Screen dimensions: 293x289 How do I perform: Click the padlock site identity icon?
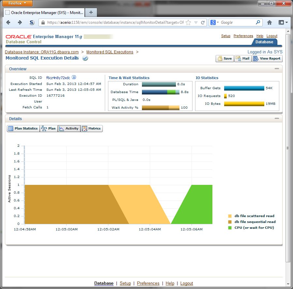click(x=43, y=22)
